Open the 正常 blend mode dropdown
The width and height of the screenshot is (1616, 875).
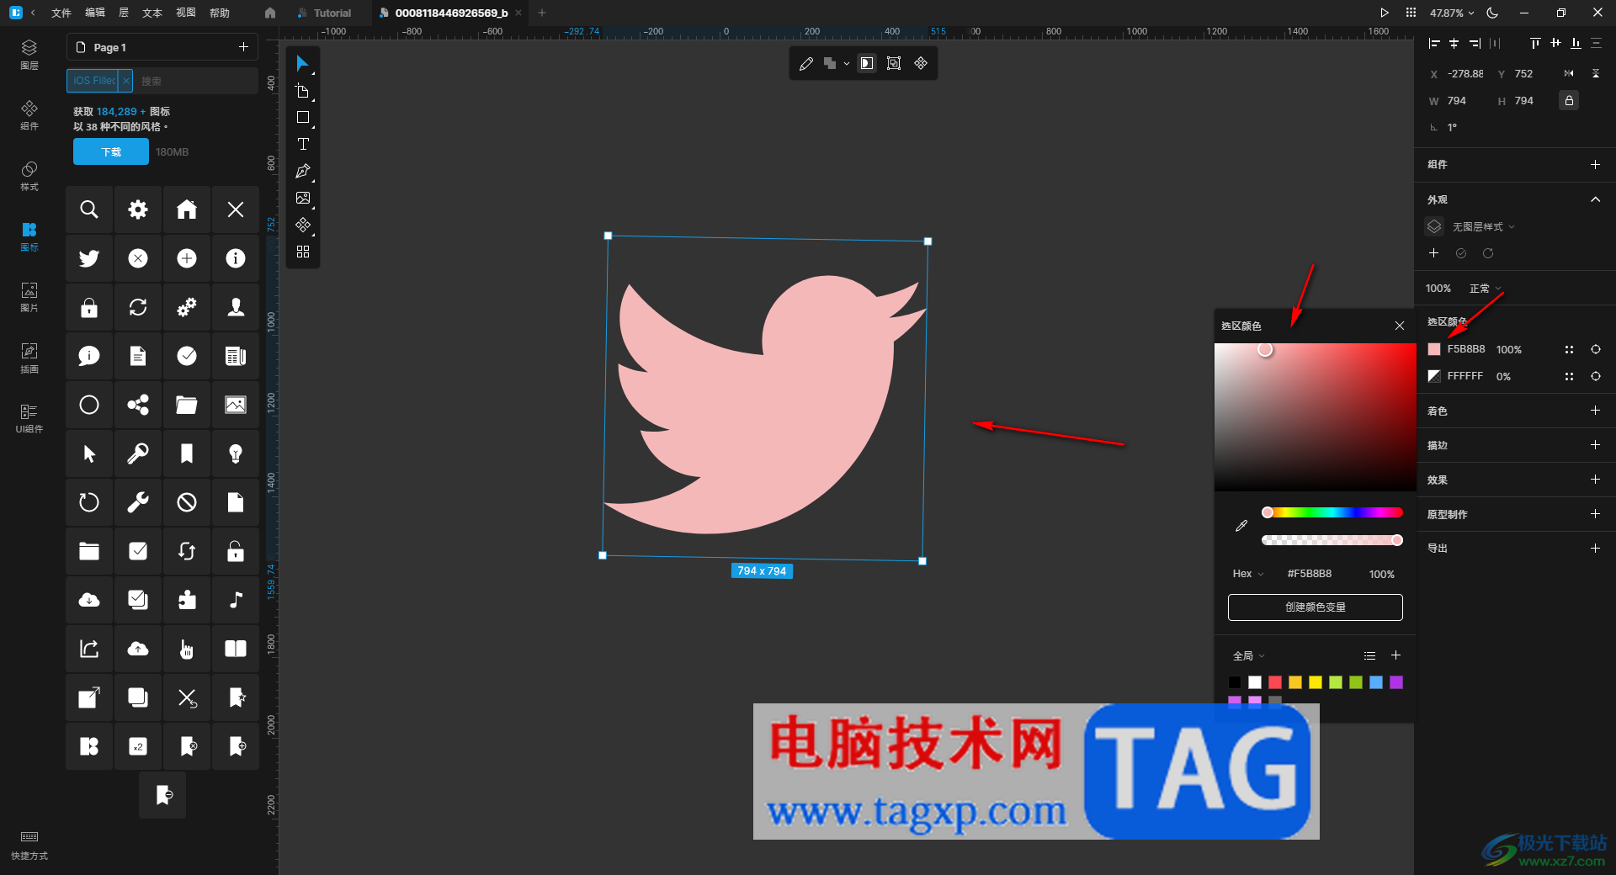coord(1486,289)
